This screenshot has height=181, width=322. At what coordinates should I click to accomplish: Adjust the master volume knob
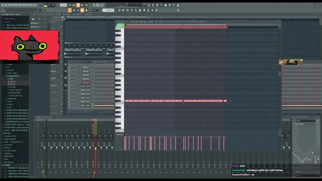coord(40,5)
